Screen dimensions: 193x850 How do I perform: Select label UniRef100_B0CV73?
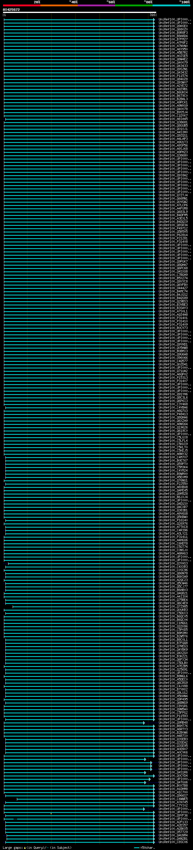point(173,328)
